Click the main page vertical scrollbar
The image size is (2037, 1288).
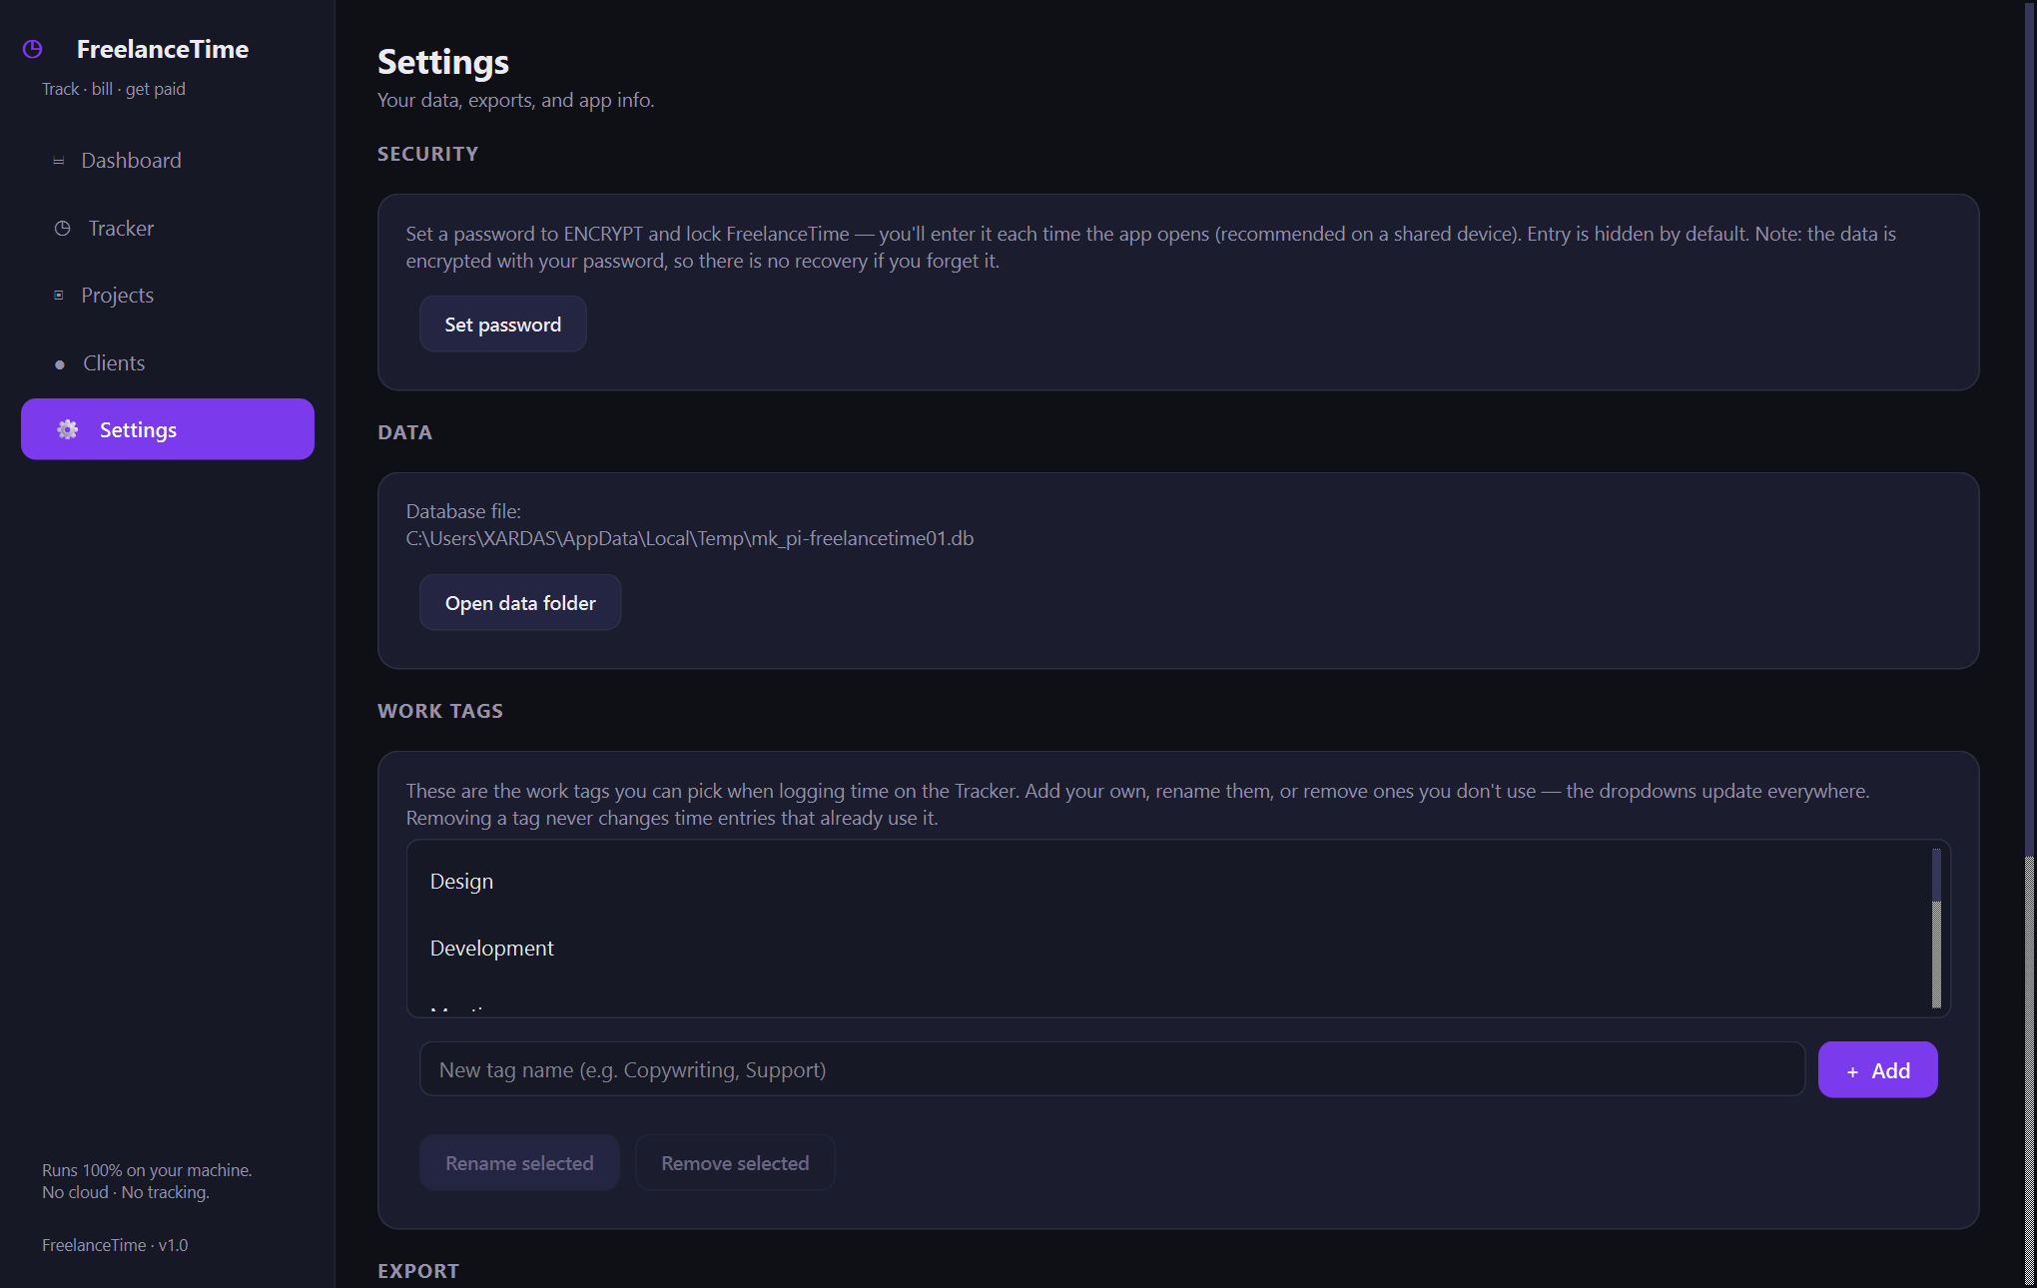(2029, 644)
